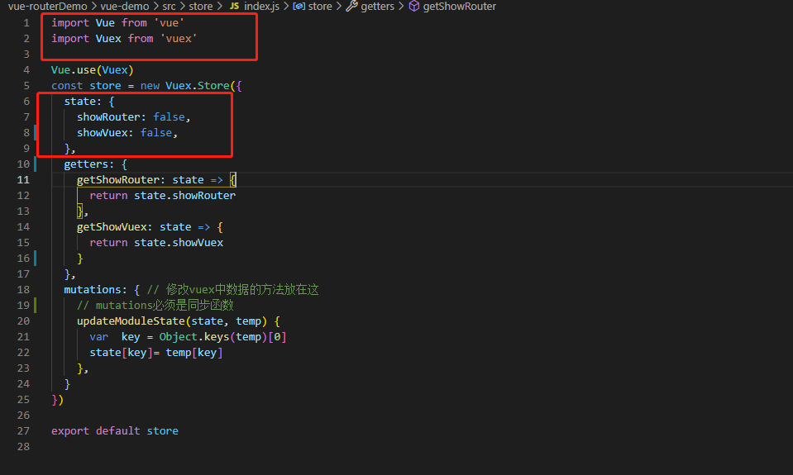793x475 pixels.
Task: Click Vue.use(Vuex) statement
Action: [92, 70]
